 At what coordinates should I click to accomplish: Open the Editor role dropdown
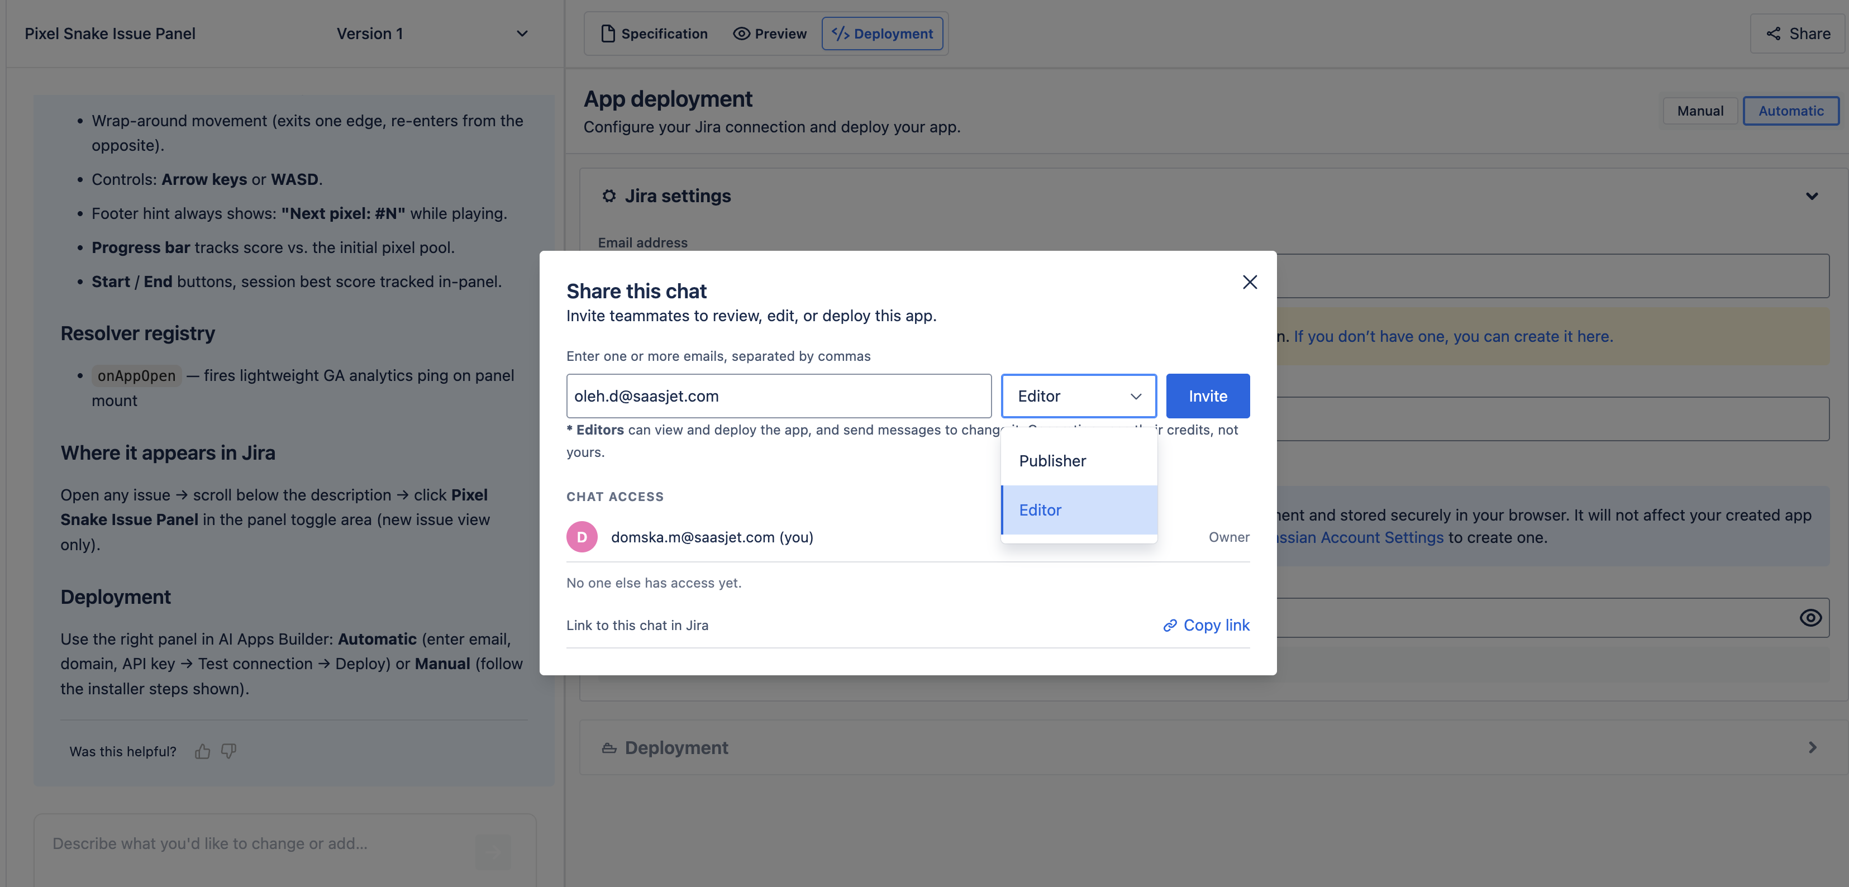point(1079,396)
